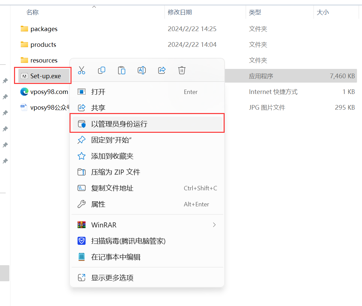This screenshot has height=306, width=362.
Task: Click 扫描病毒(腾讯电脑管家) option
Action: pos(128,241)
